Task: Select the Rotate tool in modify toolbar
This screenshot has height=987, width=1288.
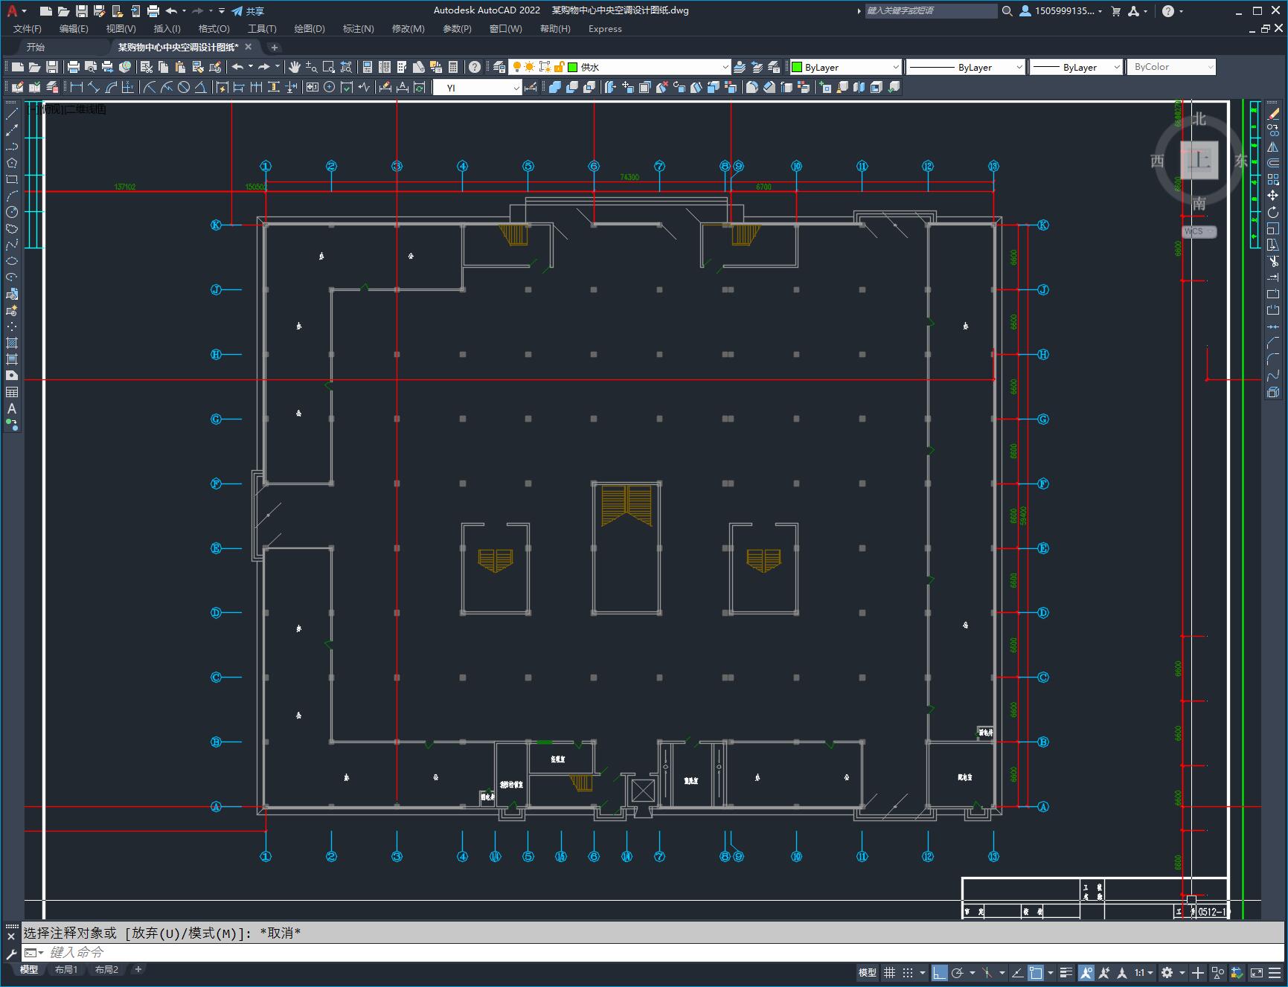Action: [1273, 212]
